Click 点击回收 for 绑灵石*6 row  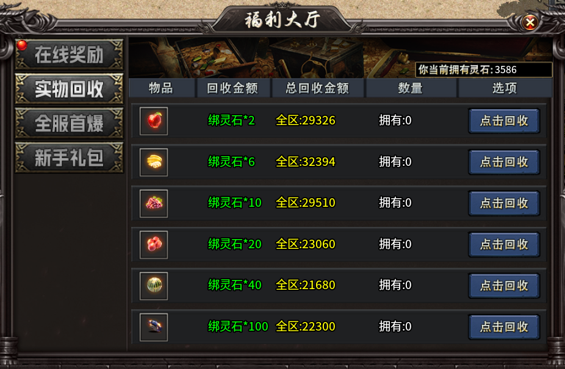coord(504,162)
